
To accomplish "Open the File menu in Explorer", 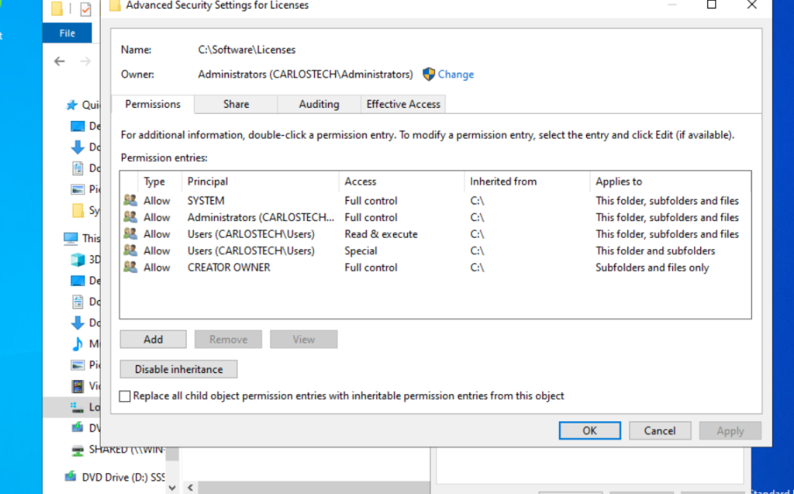I will pyautogui.click(x=67, y=33).
